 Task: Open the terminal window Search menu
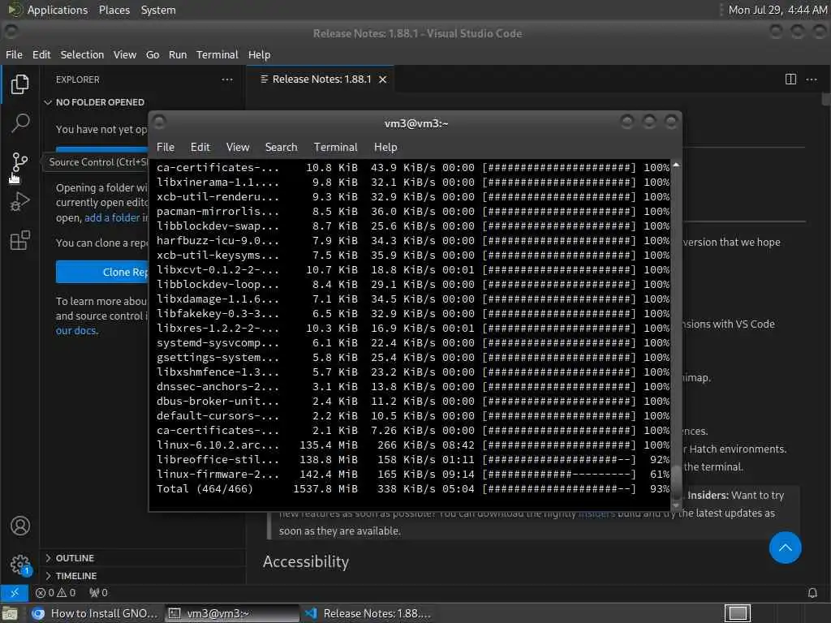point(282,148)
